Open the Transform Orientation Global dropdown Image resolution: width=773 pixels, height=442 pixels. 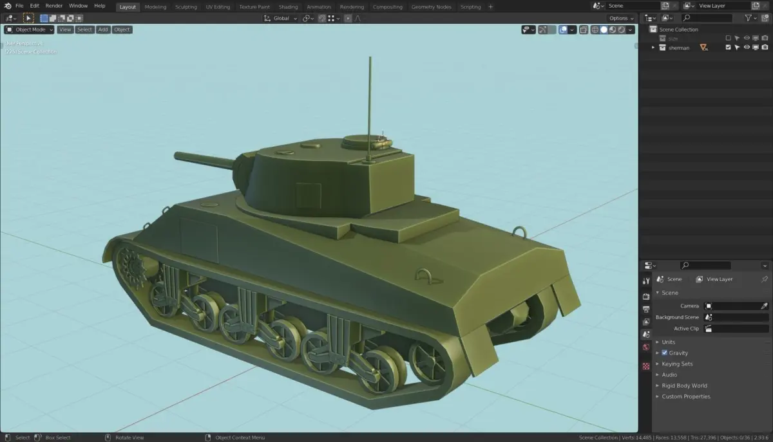click(x=281, y=18)
